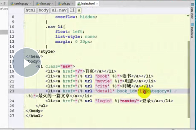This screenshot has height=130, width=196.
Task: Collapse the fold marker at line 14
Action: click(x=24, y=47)
